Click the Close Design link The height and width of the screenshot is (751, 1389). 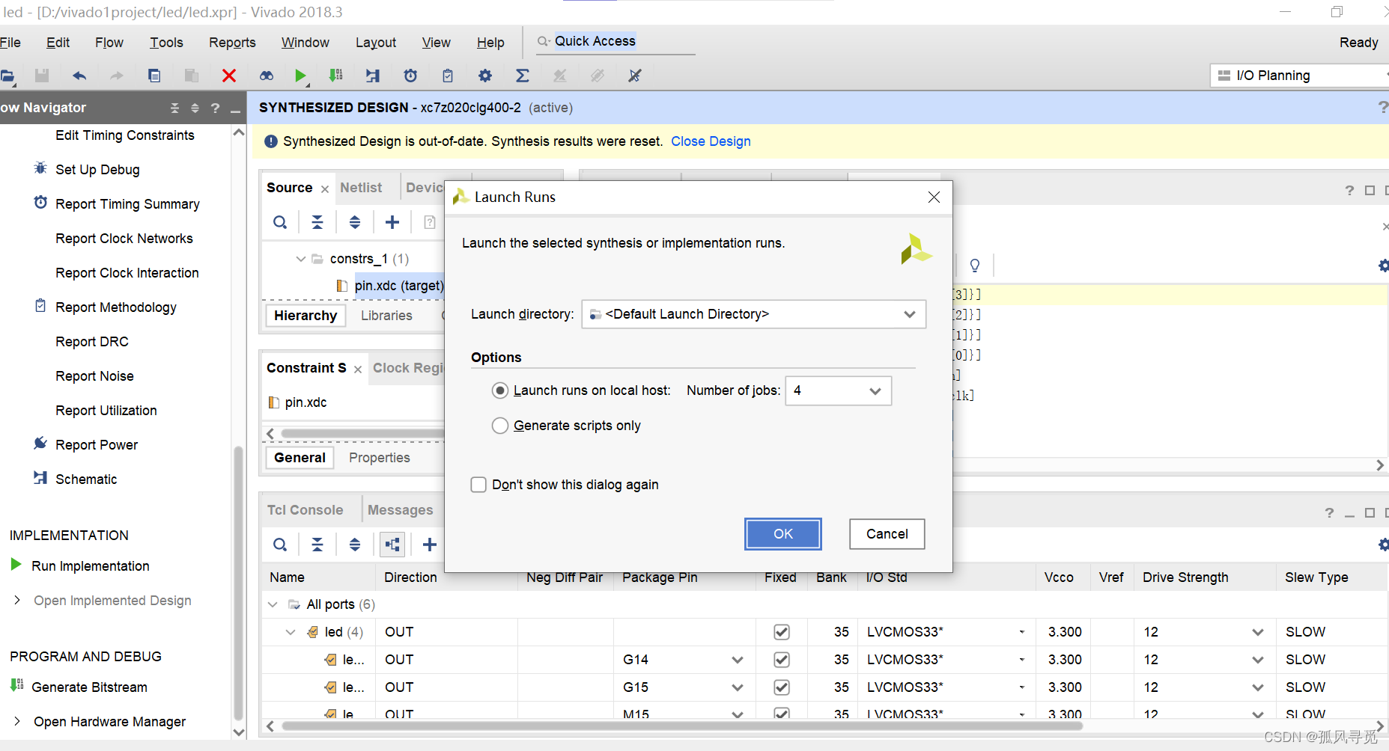tap(711, 141)
